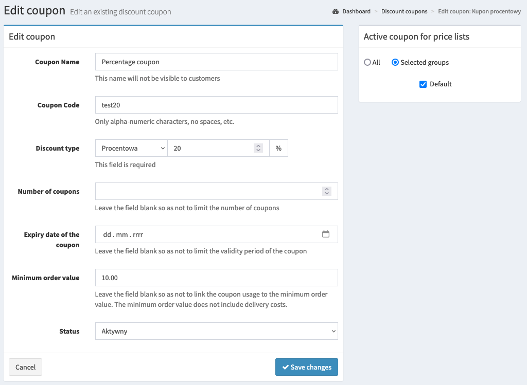The image size is (527, 385).
Task: Click the 'Active coupon for price lists' heading
Action: (x=416, y=36)
